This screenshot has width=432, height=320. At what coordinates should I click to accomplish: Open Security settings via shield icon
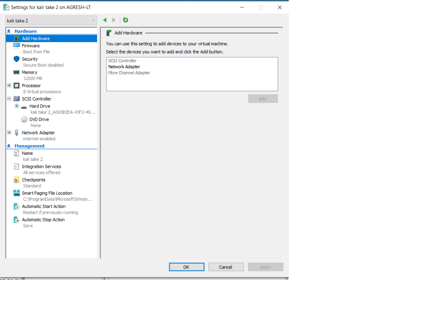[x=16, y=59]
